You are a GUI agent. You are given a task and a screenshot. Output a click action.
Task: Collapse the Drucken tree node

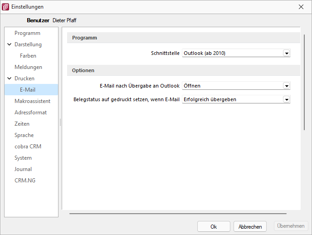[10, 78]
